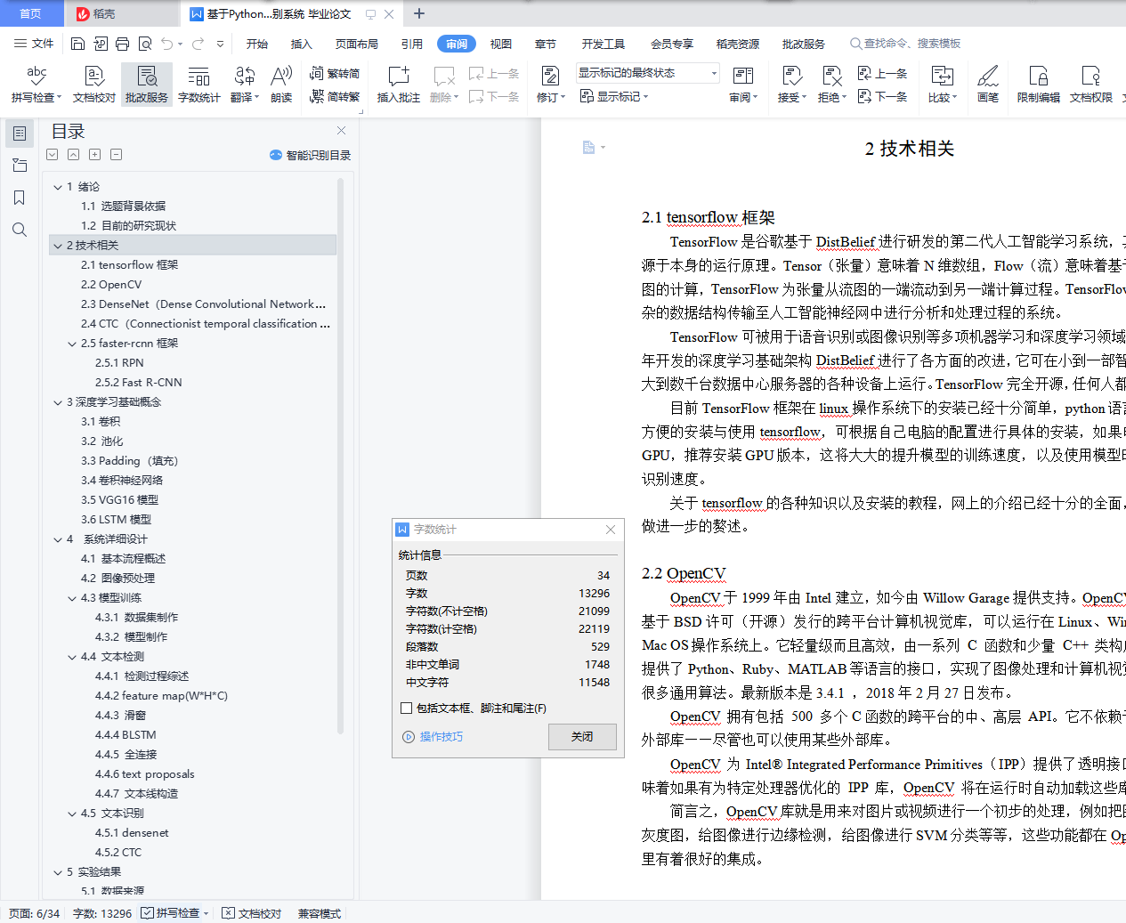Switch to the 插入 ribbon tab
The width and height of the screenshot is (1126, 923).
[x=302, y=44]
